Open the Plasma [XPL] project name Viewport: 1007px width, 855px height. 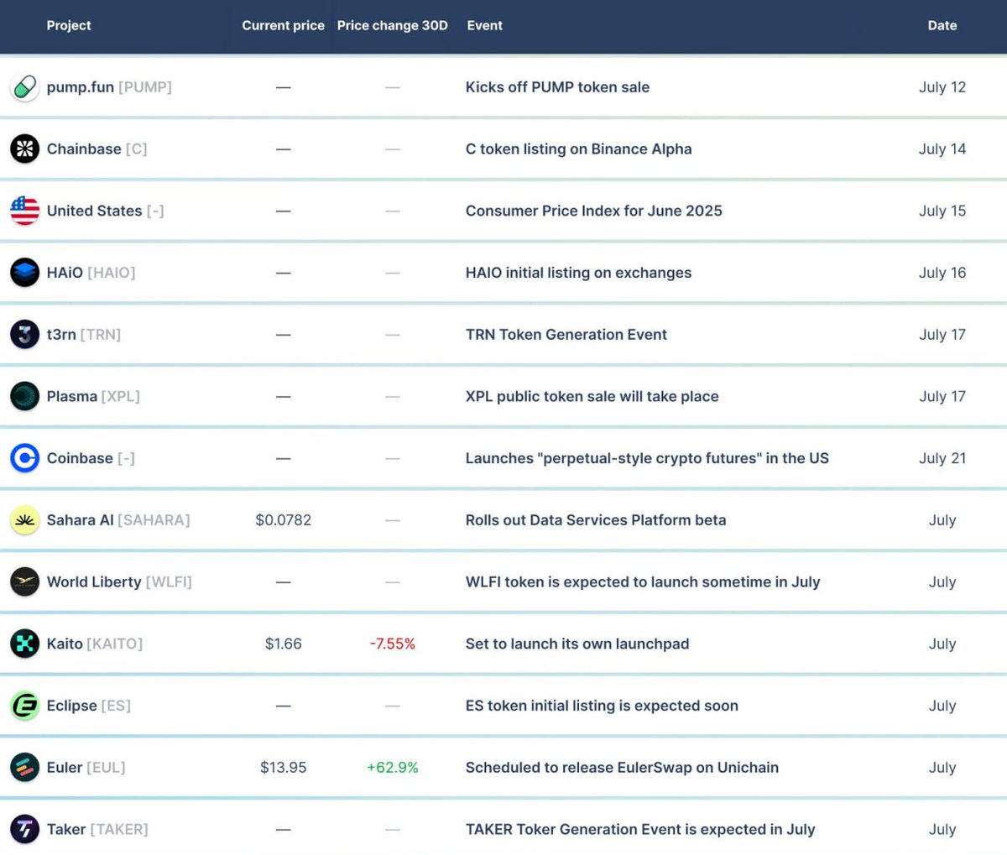(93, 396)
